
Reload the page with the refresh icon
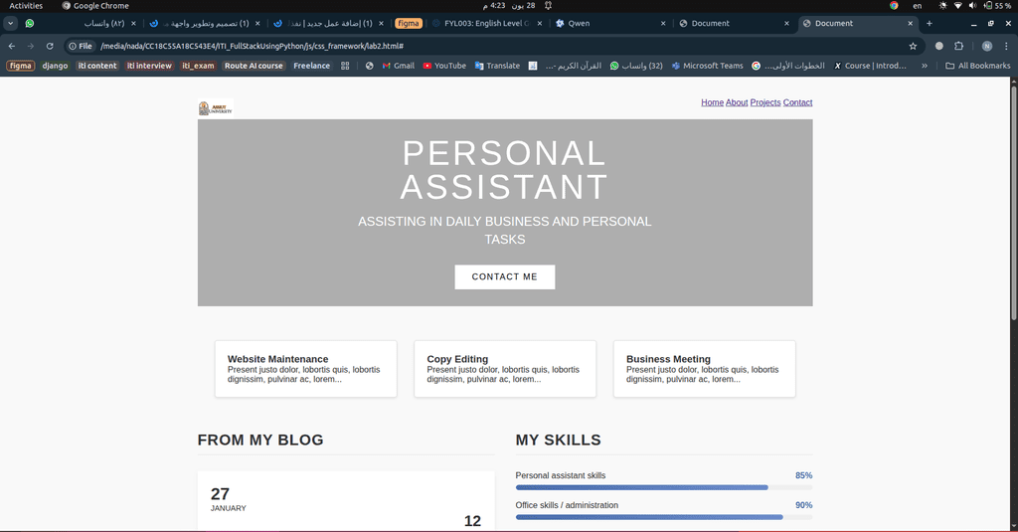[50, 46]
